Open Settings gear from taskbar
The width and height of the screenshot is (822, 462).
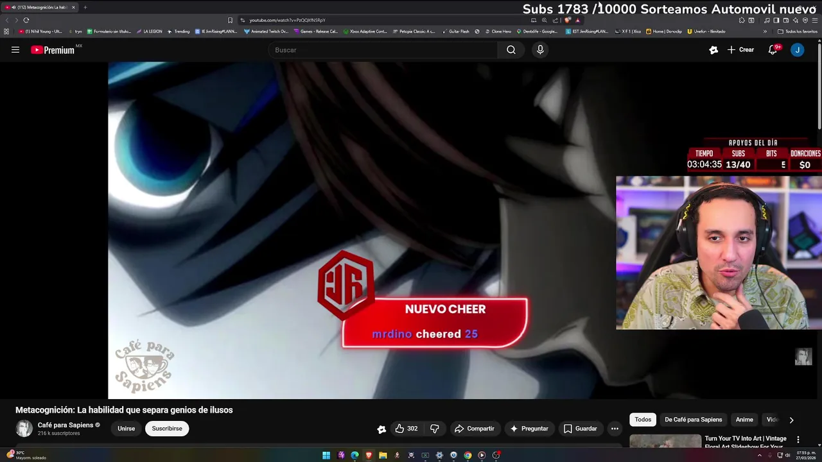439,456
